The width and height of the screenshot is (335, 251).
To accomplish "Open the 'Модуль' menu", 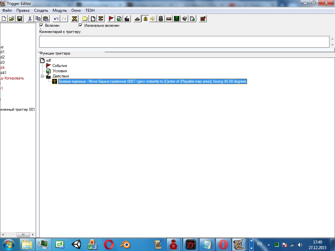I will 60,10.
